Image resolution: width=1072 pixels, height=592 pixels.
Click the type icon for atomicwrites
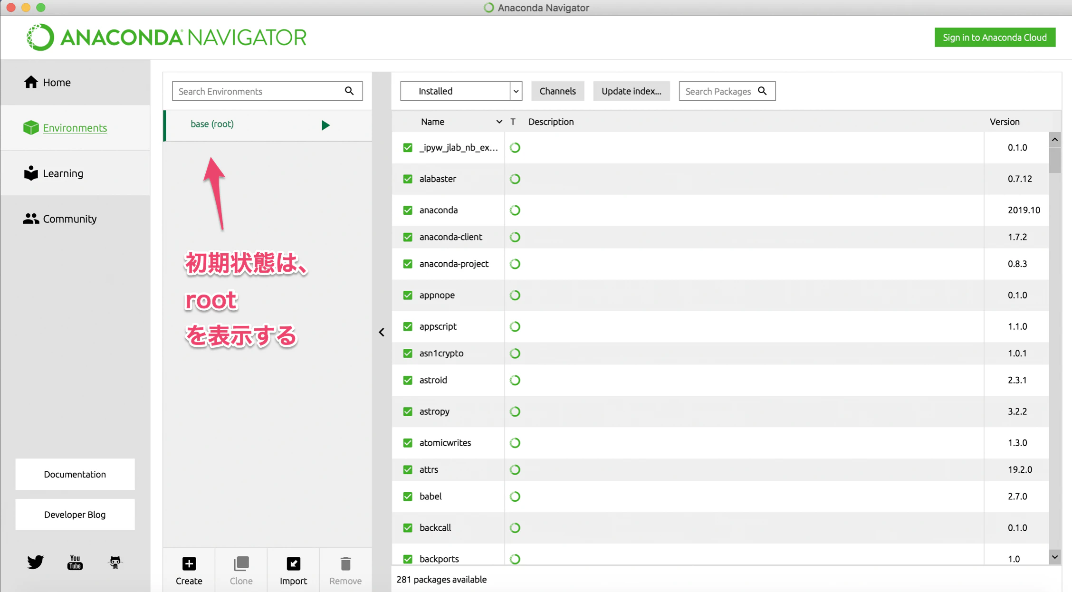(515, 443)
